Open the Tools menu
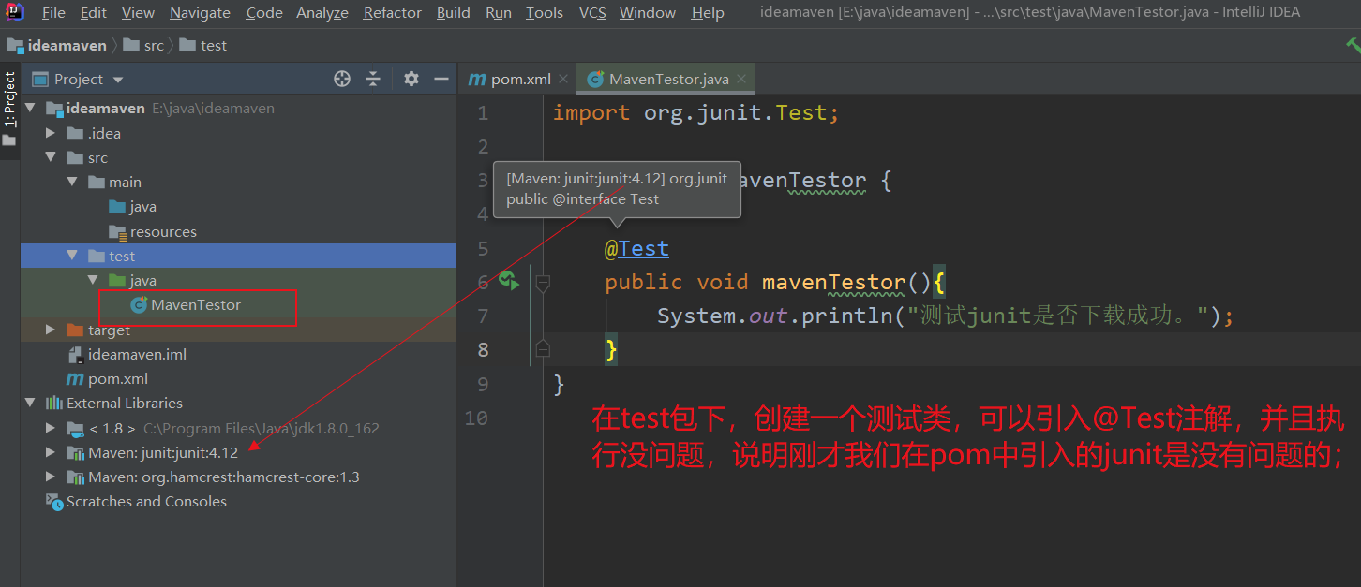Viewport: 1361px width, 587px height. (x=545, y=12)
